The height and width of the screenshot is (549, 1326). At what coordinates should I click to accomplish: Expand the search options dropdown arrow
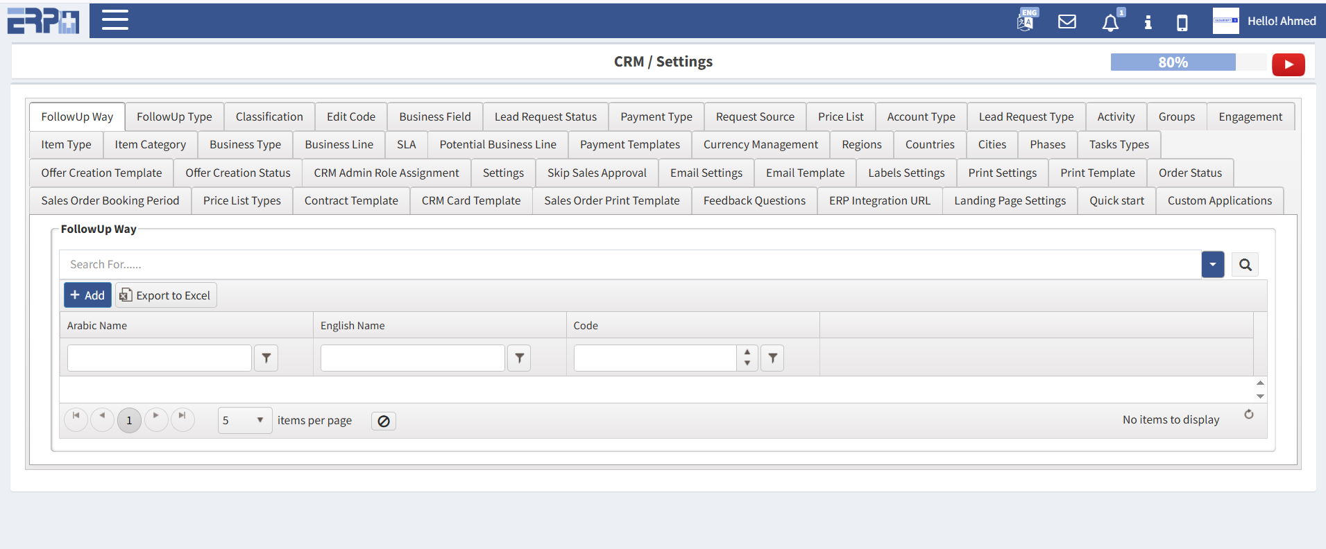[x=1212, y=265]
